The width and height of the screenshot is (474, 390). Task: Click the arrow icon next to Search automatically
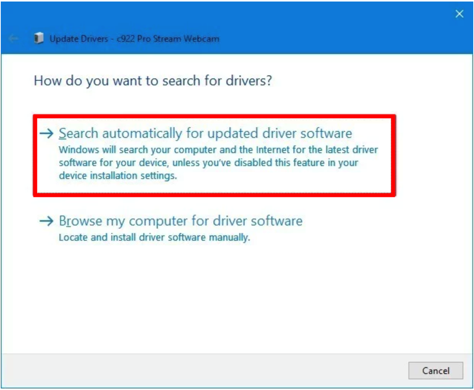pyautogui.click(x=46, y=133)
